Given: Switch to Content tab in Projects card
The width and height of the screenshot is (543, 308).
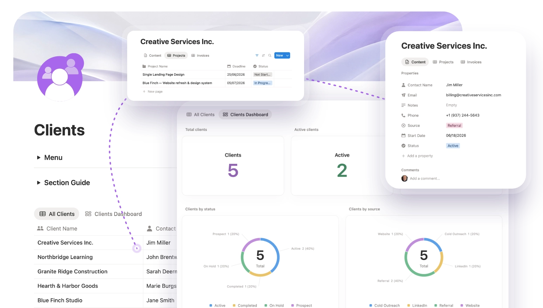Looking at the screenshot, I should pyautogui.click(x=153, y=55).
